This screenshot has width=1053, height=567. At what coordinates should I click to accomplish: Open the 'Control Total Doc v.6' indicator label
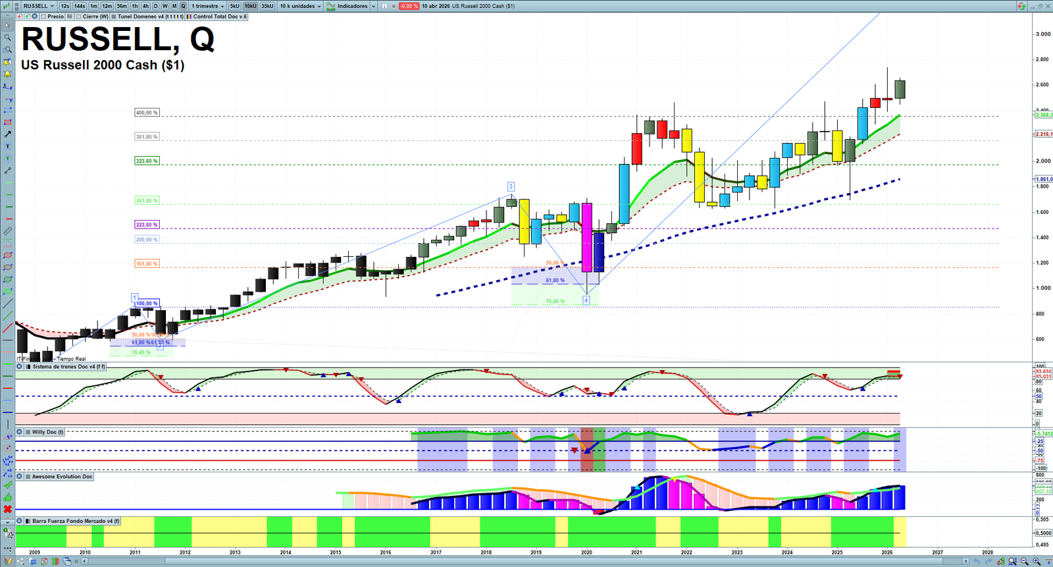pos(217,16)
